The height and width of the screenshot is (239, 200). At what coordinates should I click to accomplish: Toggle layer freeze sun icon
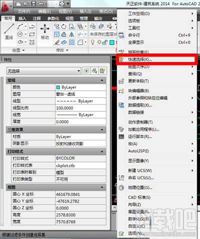[99, 42]
